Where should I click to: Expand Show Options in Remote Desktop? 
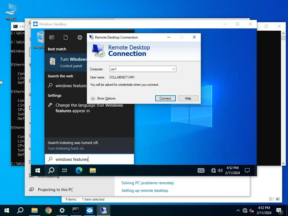tap(103, 98)
